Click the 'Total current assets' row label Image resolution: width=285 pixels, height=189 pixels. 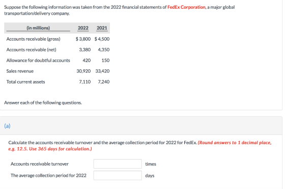(x=25, y=82)
